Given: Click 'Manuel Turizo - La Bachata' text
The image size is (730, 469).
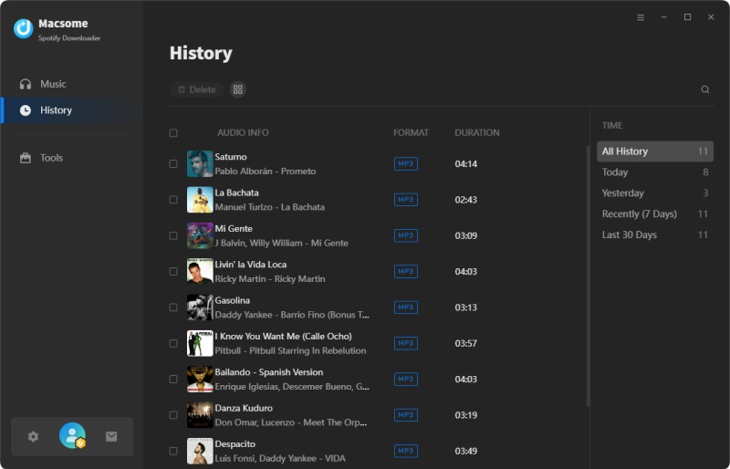Looking at the screenshot, I should [269, 207].
